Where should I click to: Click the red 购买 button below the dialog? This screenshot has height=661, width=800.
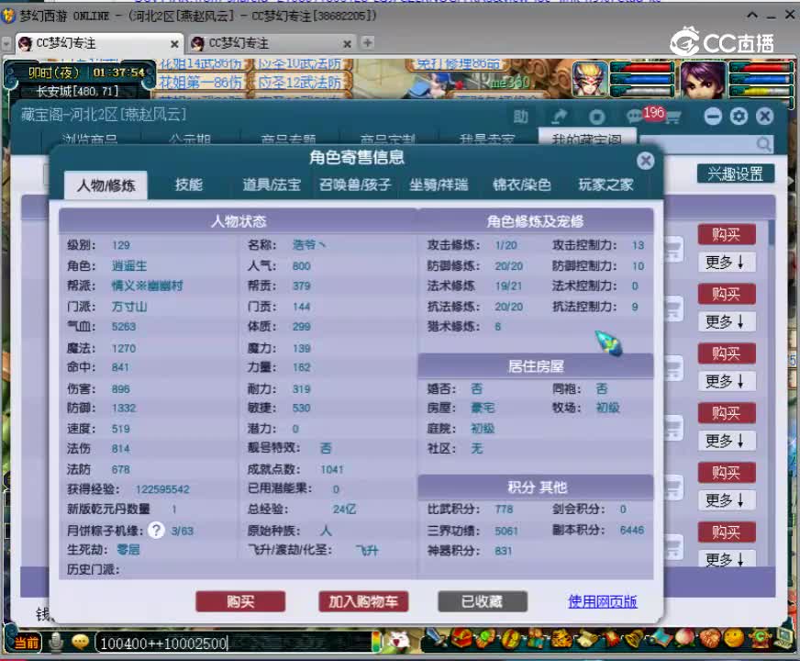click(240, 602)
